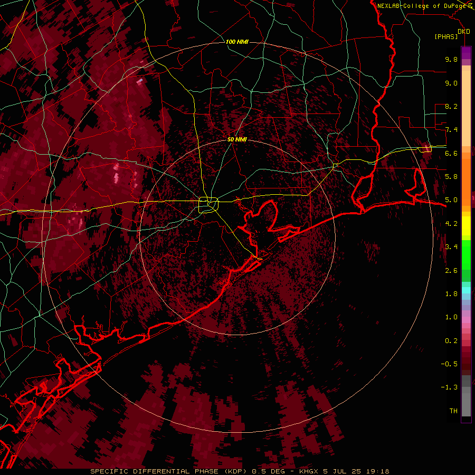Select the "-0.5" scale value
The image size is (475, 475).
pyautogui.click(x=449, y=364)
